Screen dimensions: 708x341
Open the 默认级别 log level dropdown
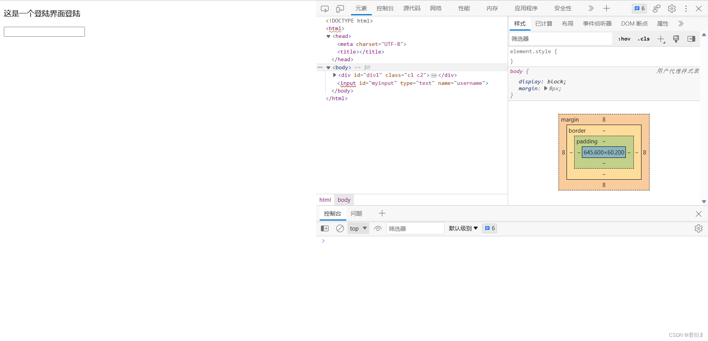click(463, 229)
